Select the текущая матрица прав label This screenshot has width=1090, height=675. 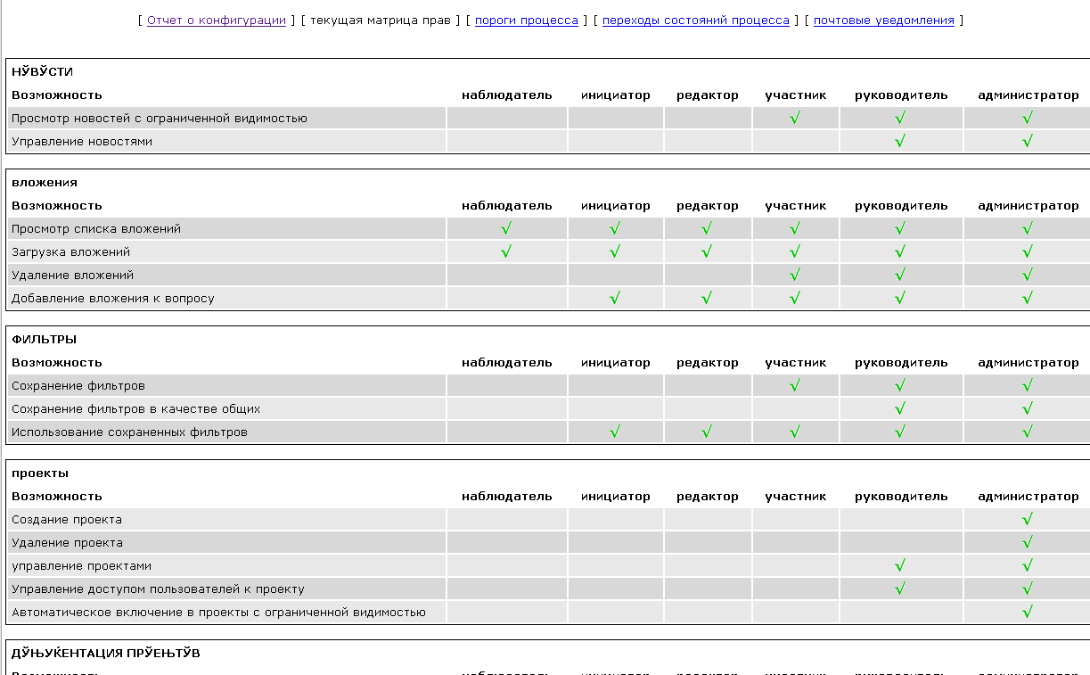click(x=381, y=20)
